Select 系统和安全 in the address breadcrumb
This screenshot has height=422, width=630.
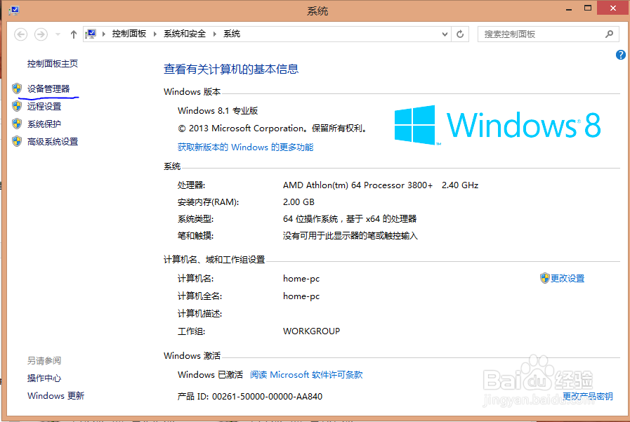pos(185,34)
